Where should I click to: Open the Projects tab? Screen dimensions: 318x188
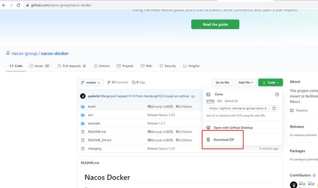pyautogui.click(x=125, y=66)
